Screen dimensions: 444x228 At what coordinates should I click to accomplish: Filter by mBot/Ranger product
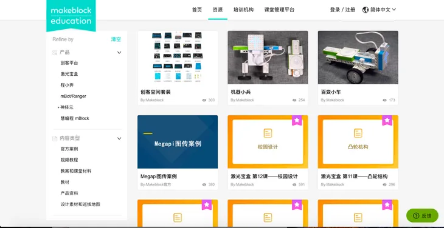pos(73,96)
